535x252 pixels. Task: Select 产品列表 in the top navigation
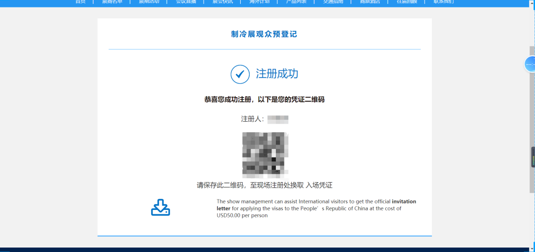(296, 1)
